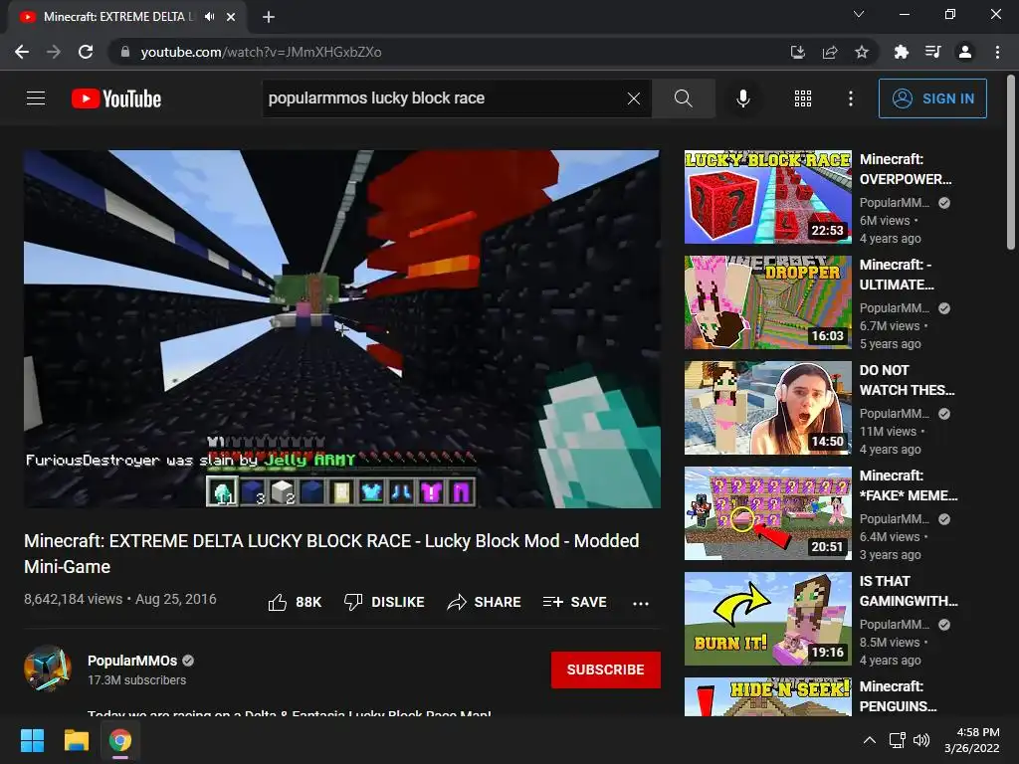
Task: Show hidden system tray icons
Action: pyautogui.click(x=870, y=740)
